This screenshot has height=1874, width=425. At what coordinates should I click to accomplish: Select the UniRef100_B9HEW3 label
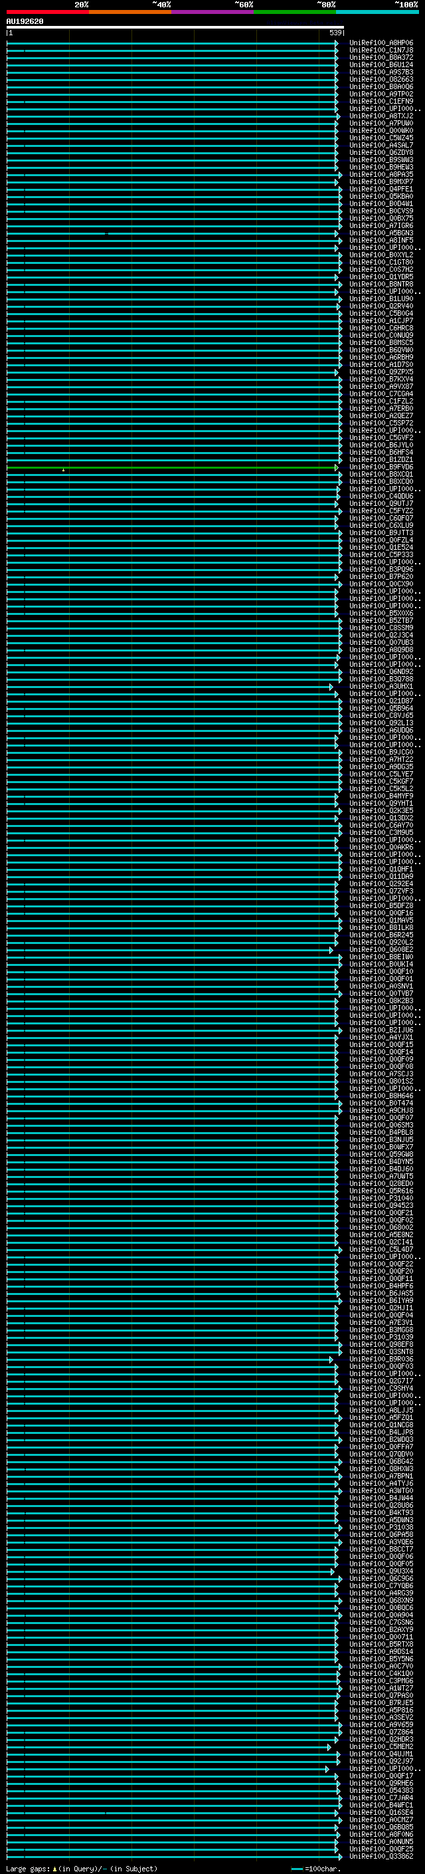point(381,168)
